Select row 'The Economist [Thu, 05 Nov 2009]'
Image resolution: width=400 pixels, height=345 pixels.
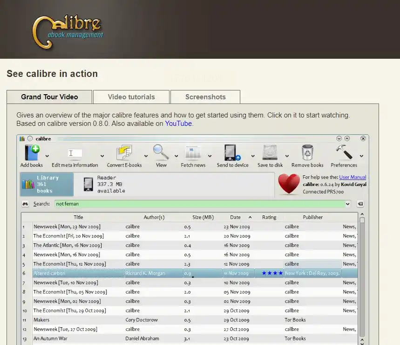coord(189,292)
